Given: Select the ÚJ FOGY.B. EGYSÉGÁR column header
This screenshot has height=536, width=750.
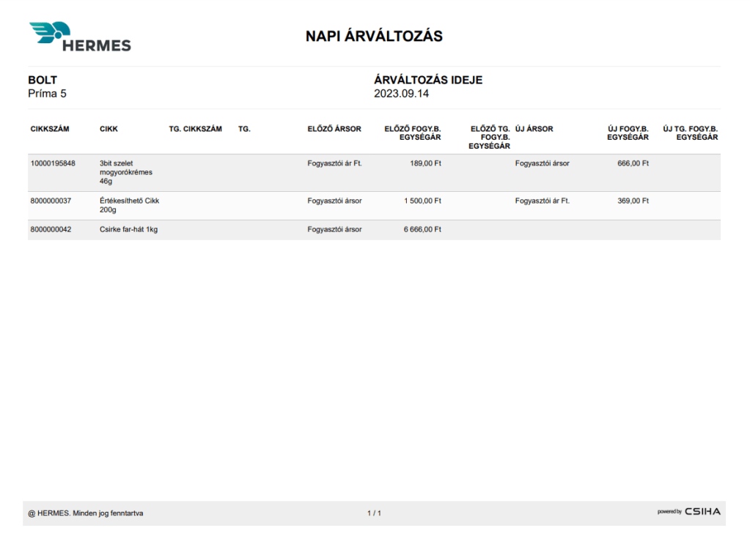Looking at the screenshot, I should (x=628, y=133).
